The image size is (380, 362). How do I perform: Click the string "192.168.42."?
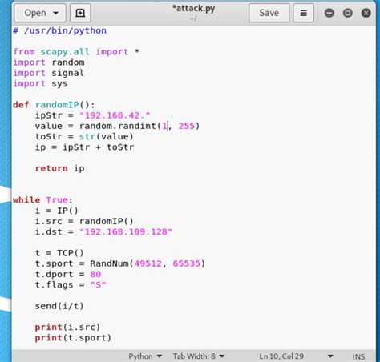point(115,115)
